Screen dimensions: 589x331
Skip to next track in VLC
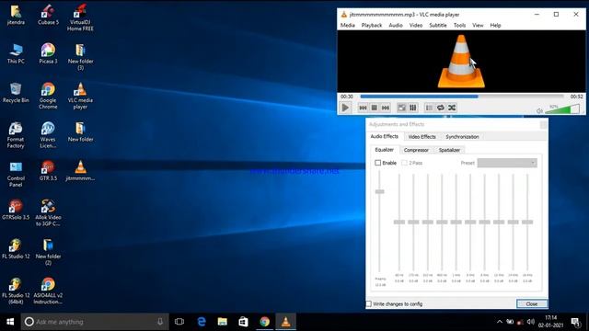tap(386, 108)
